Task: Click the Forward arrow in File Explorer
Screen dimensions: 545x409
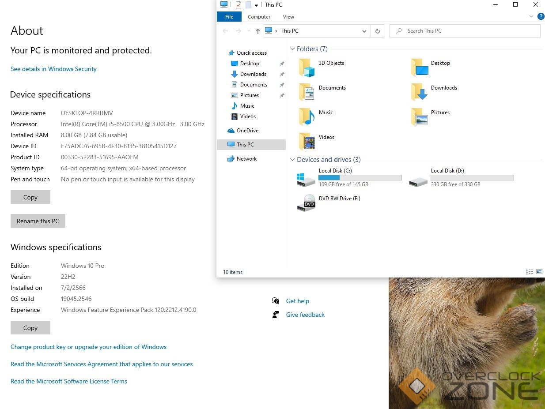Action: (x=238, y=31)
